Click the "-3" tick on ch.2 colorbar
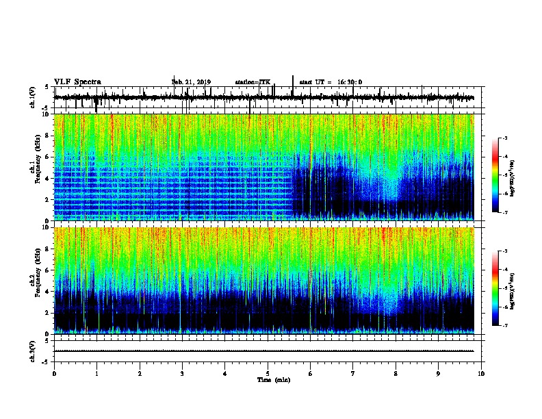This screenshot has width=542, height=419. (504, 251)
